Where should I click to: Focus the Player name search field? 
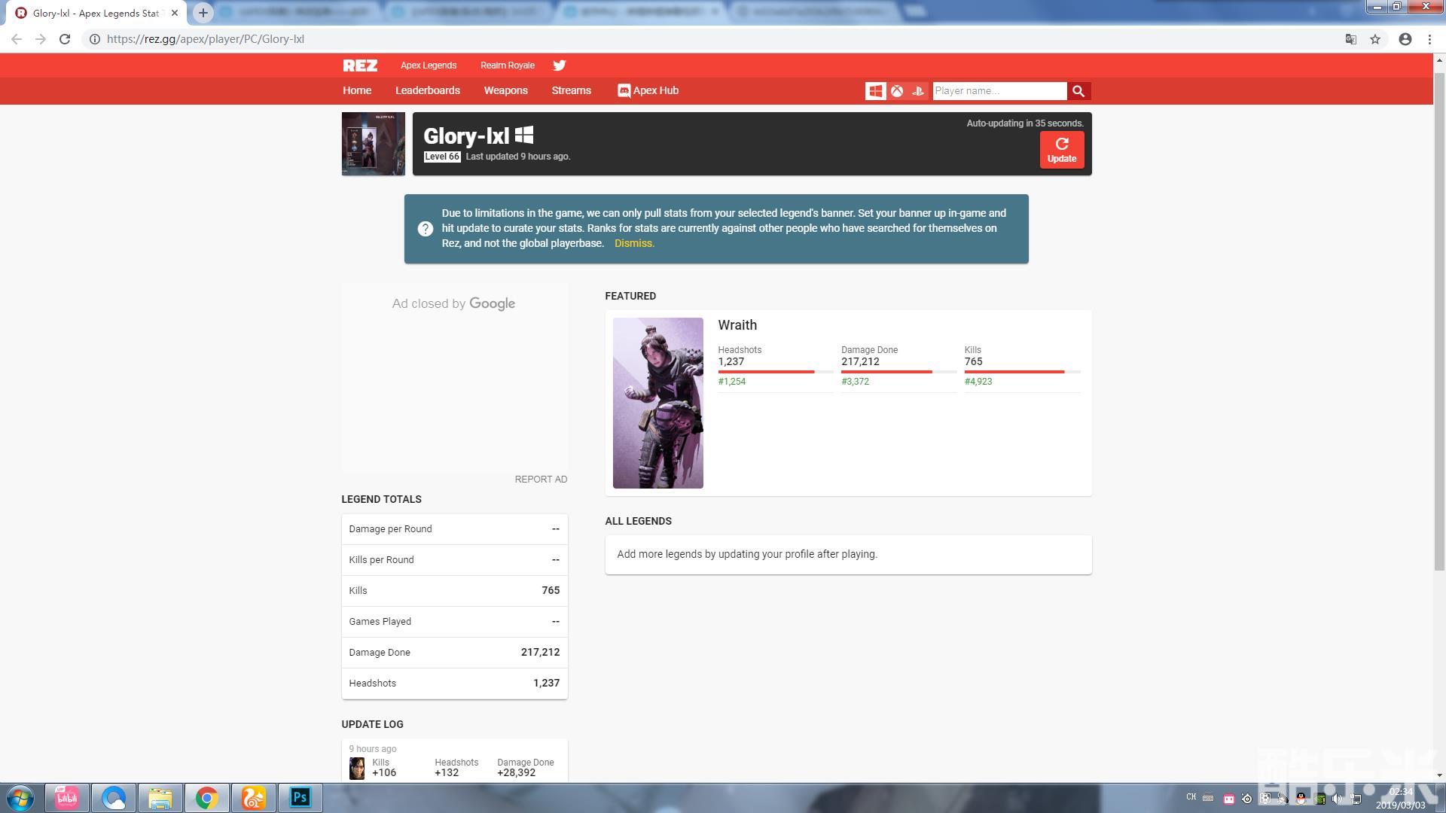pos(999,91)
